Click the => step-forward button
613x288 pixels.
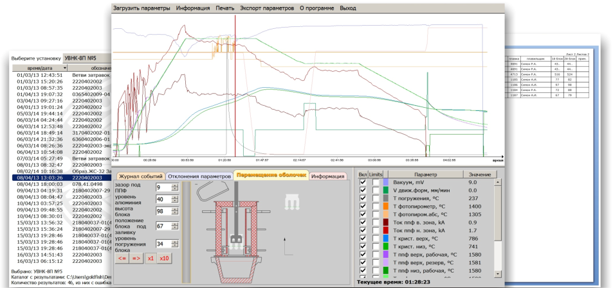136,258
